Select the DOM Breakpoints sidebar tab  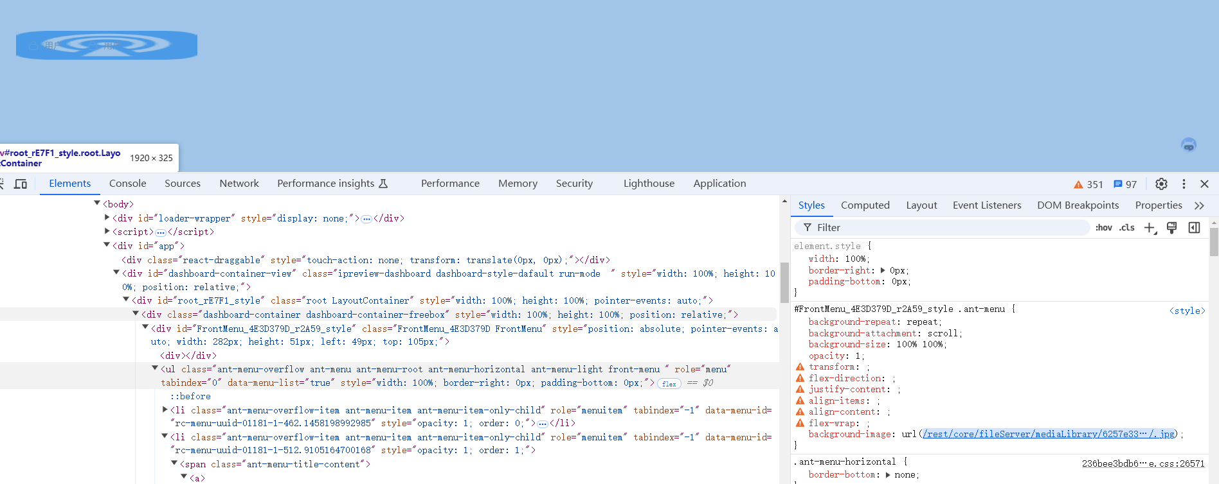[1078, 205]
